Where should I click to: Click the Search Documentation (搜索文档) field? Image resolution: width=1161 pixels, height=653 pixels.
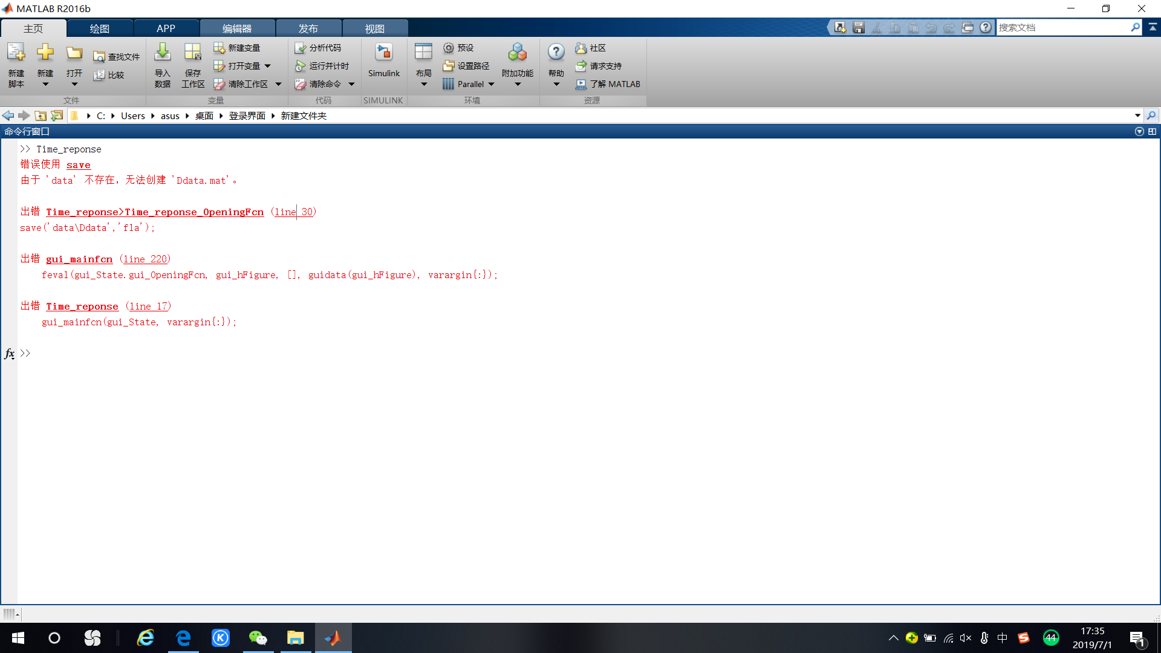1063,28
